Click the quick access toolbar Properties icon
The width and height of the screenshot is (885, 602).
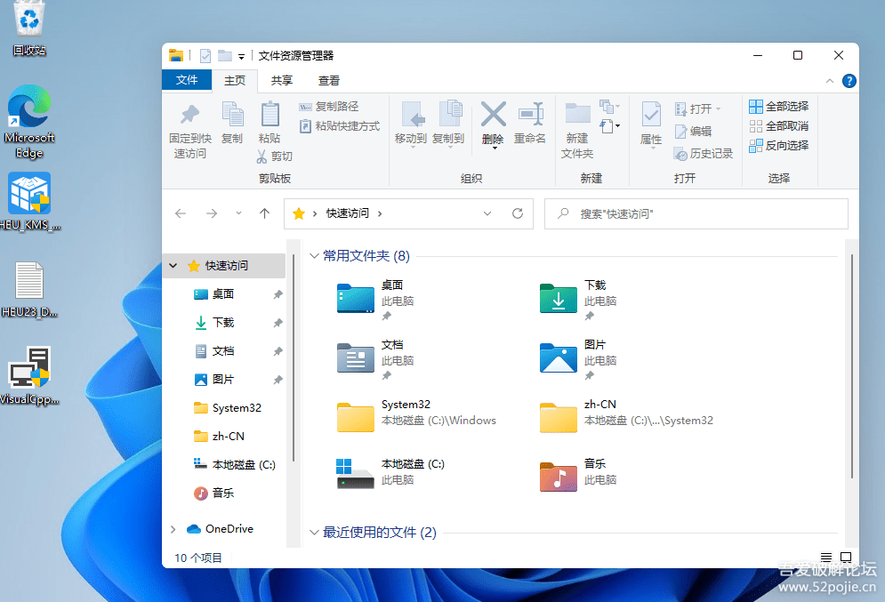(x=205, y=56)
